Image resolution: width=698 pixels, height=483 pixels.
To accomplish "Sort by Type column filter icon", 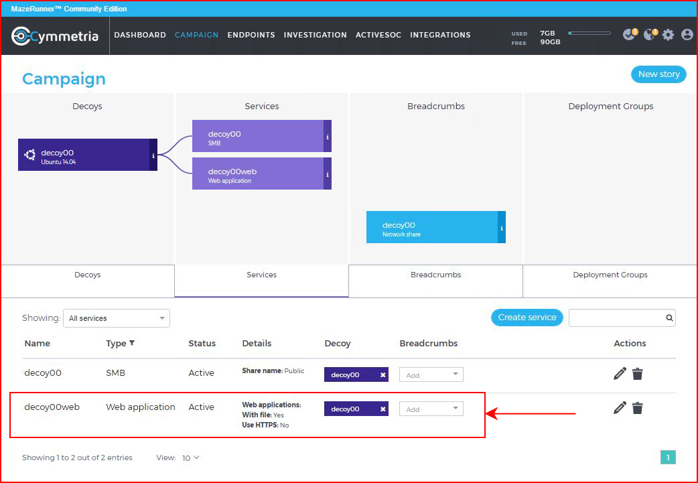I will (132, 343).
